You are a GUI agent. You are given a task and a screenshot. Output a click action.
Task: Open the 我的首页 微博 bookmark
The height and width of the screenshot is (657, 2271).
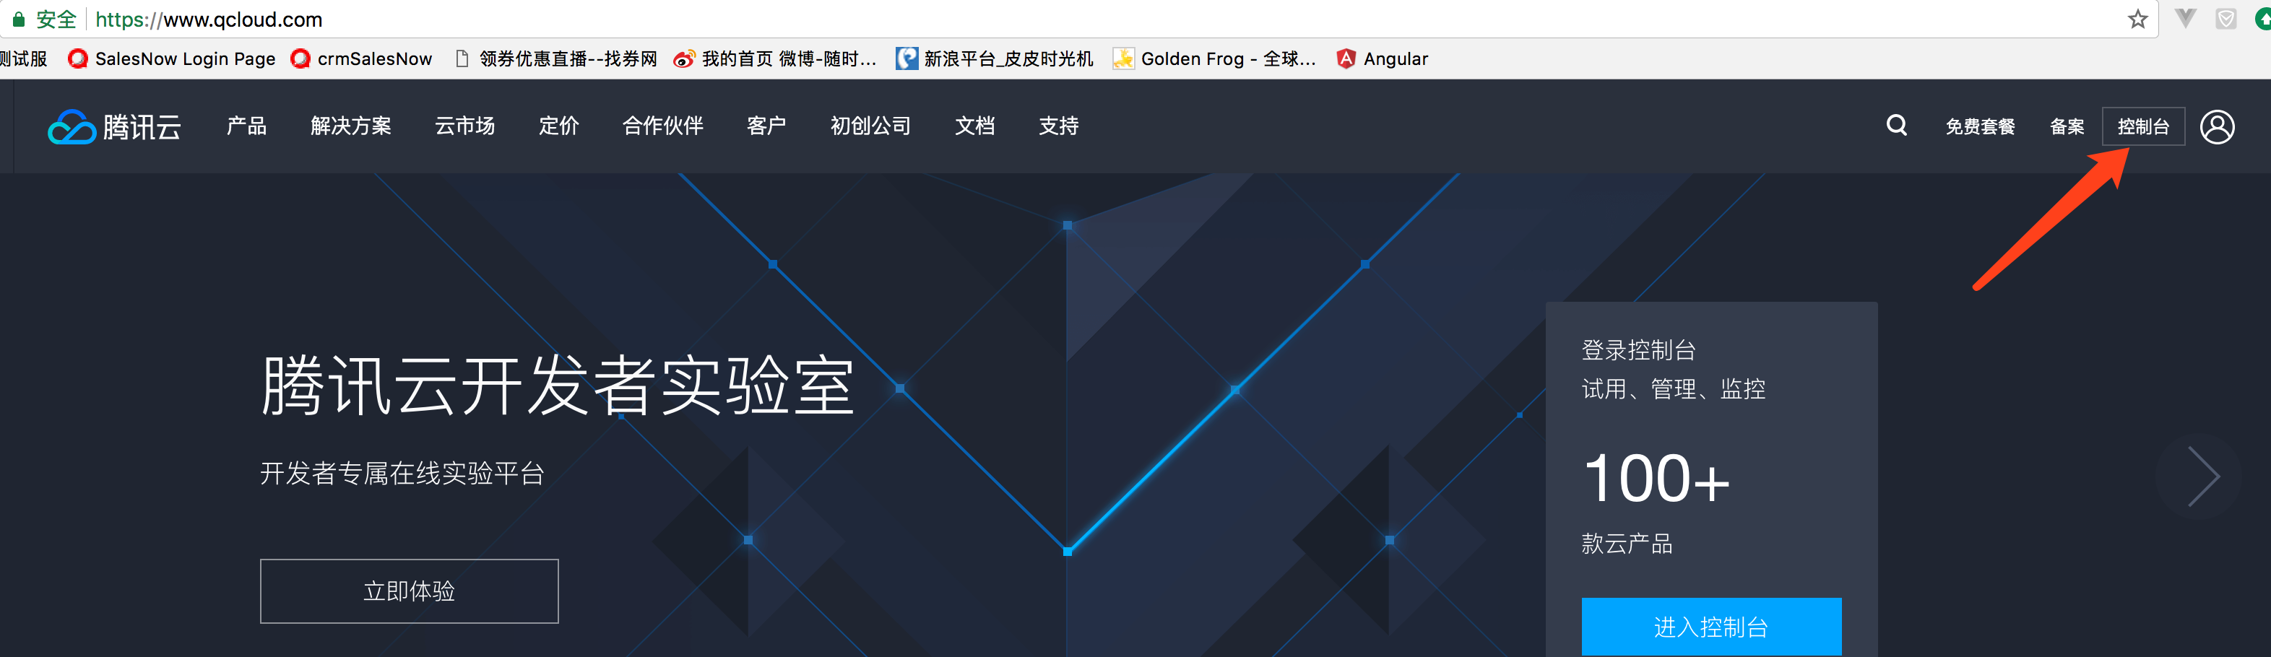tap(775, 59)
